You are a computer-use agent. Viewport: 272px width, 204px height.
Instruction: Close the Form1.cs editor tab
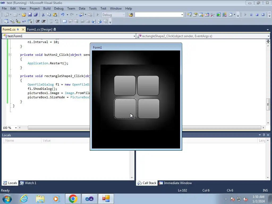pyautogui.click(x=23, y=29)
